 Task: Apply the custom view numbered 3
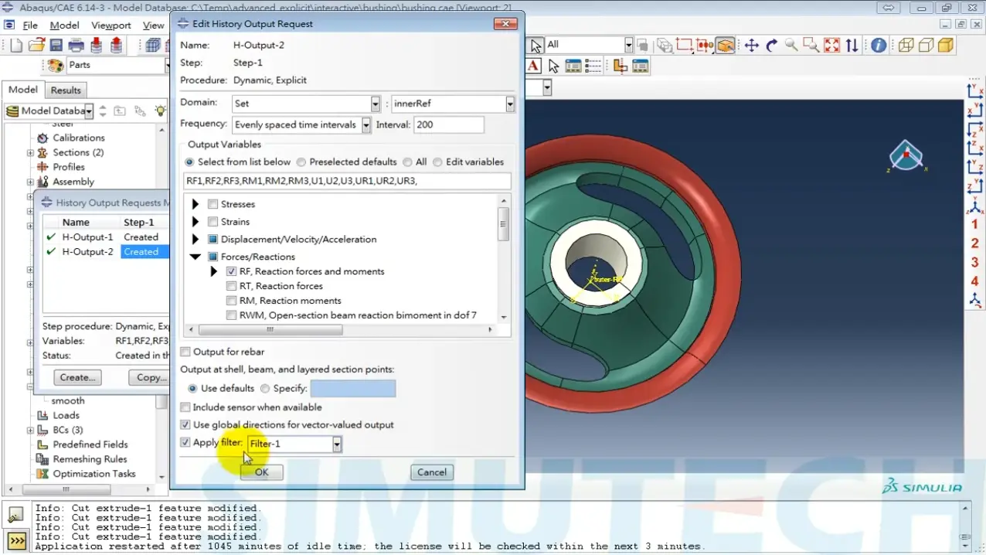click(x=975, y=262)
